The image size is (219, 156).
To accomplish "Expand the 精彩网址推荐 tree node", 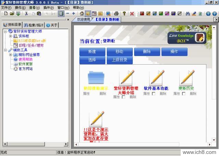I will click(11, 55).
